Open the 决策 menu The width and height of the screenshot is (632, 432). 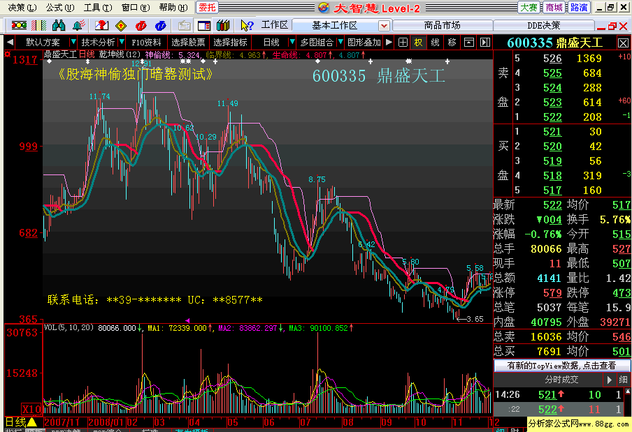coord(22,8)
